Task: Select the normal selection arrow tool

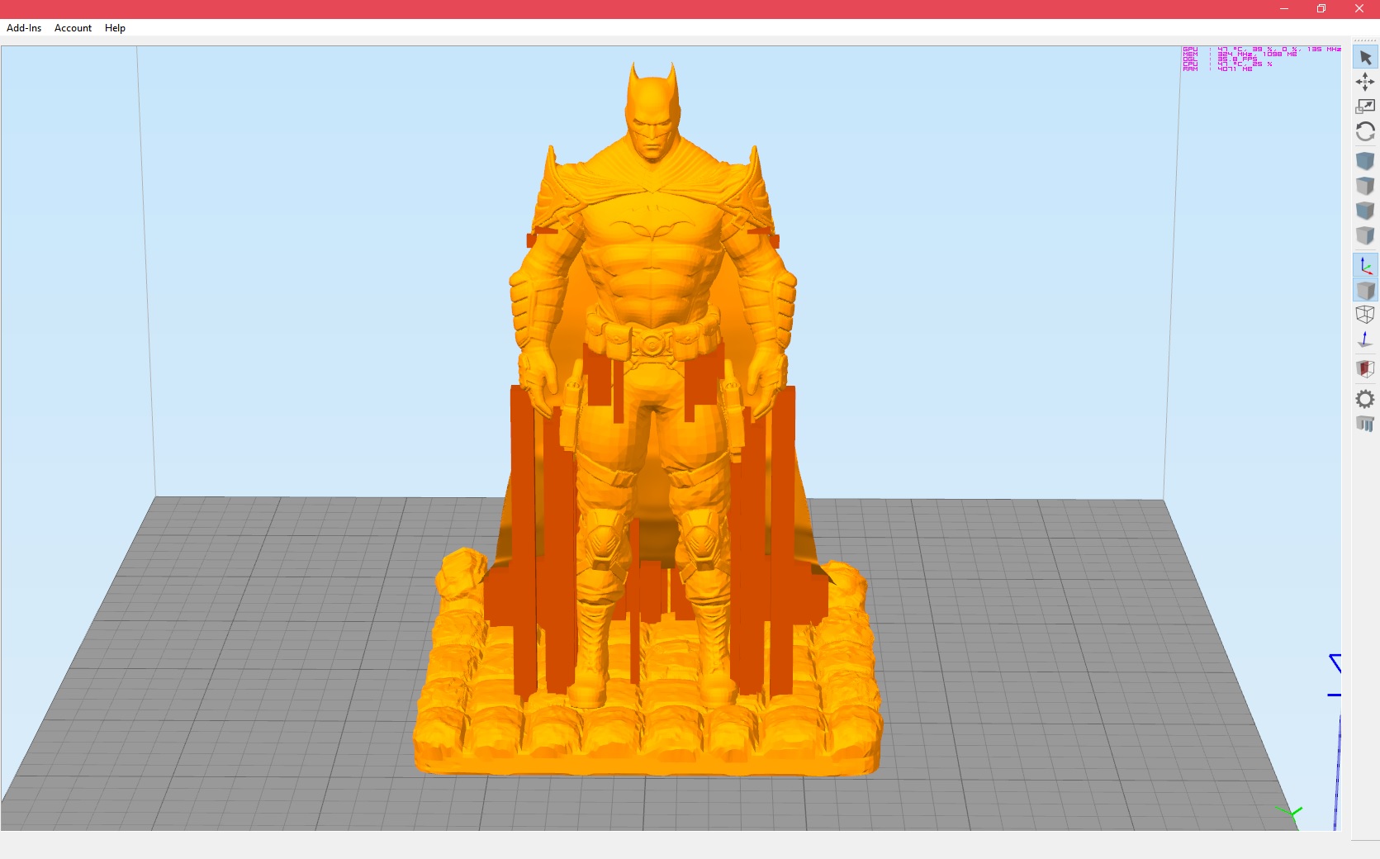Action: 1365,58
